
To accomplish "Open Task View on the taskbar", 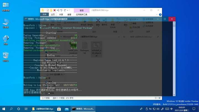I will 26,109.
